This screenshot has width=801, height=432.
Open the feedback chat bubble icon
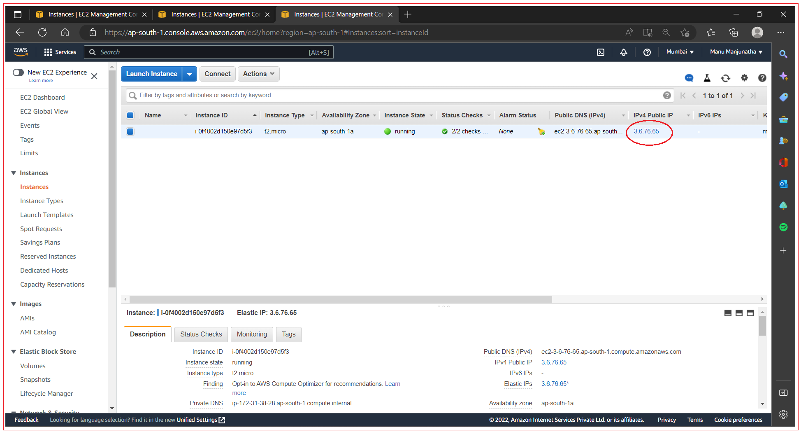click(x=689, y=78)
